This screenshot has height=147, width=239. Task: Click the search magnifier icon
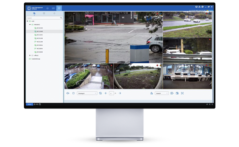tap(61, 18)
